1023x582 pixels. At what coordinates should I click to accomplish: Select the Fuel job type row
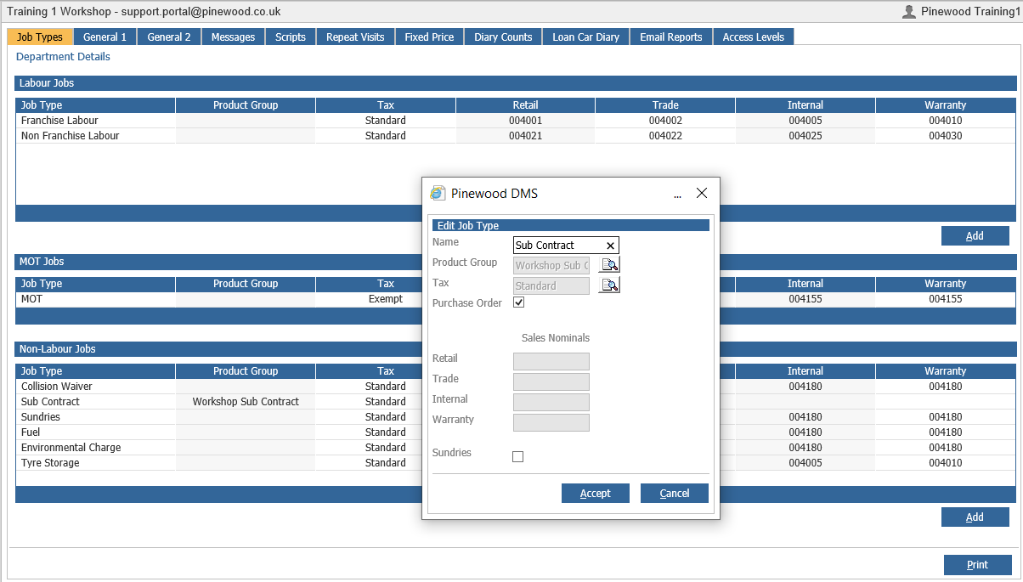pyautogui.click(x=516, y=432)
